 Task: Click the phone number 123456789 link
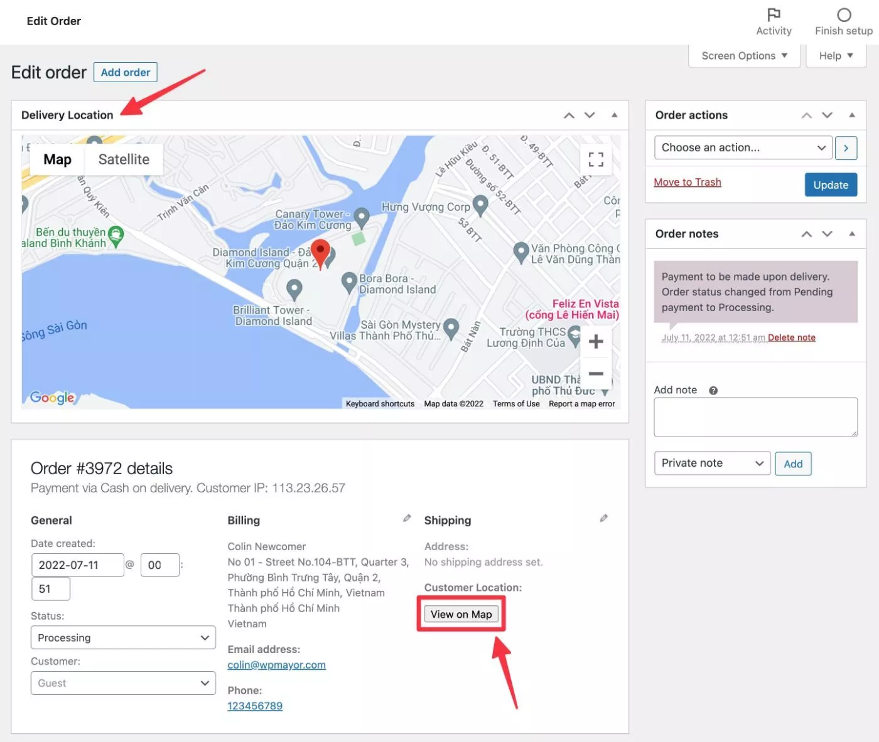point(255,706)
